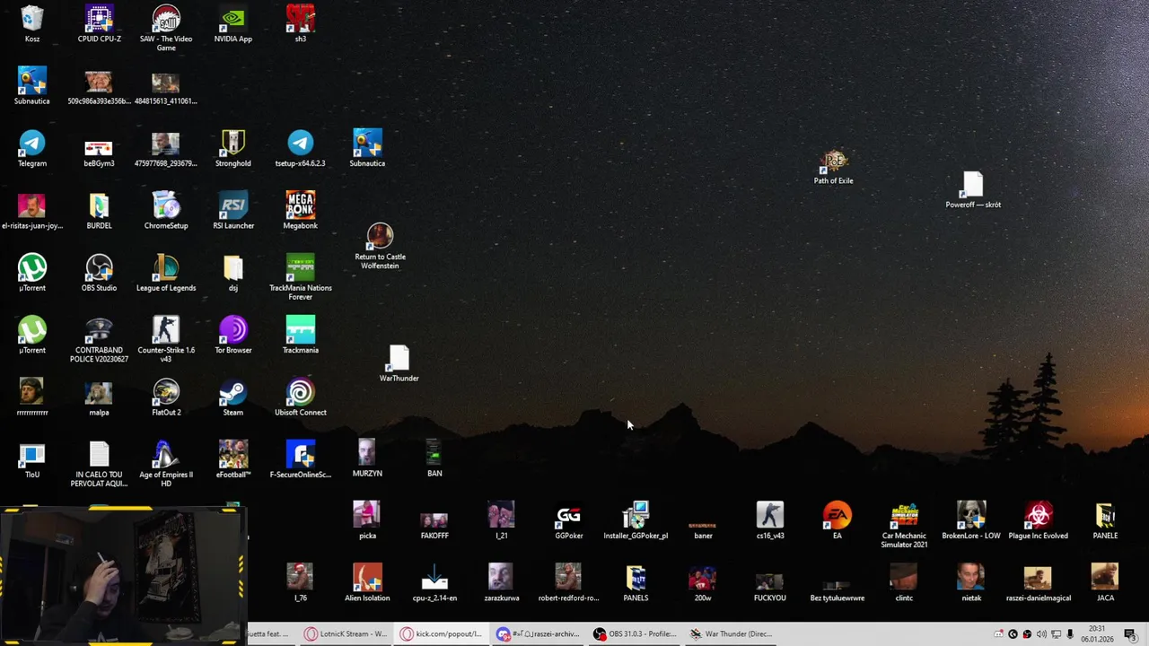The height and width of the screenshot is (646, 1149).
Task: Open the Telegram desktop shortcut
Action: (31, 148)
